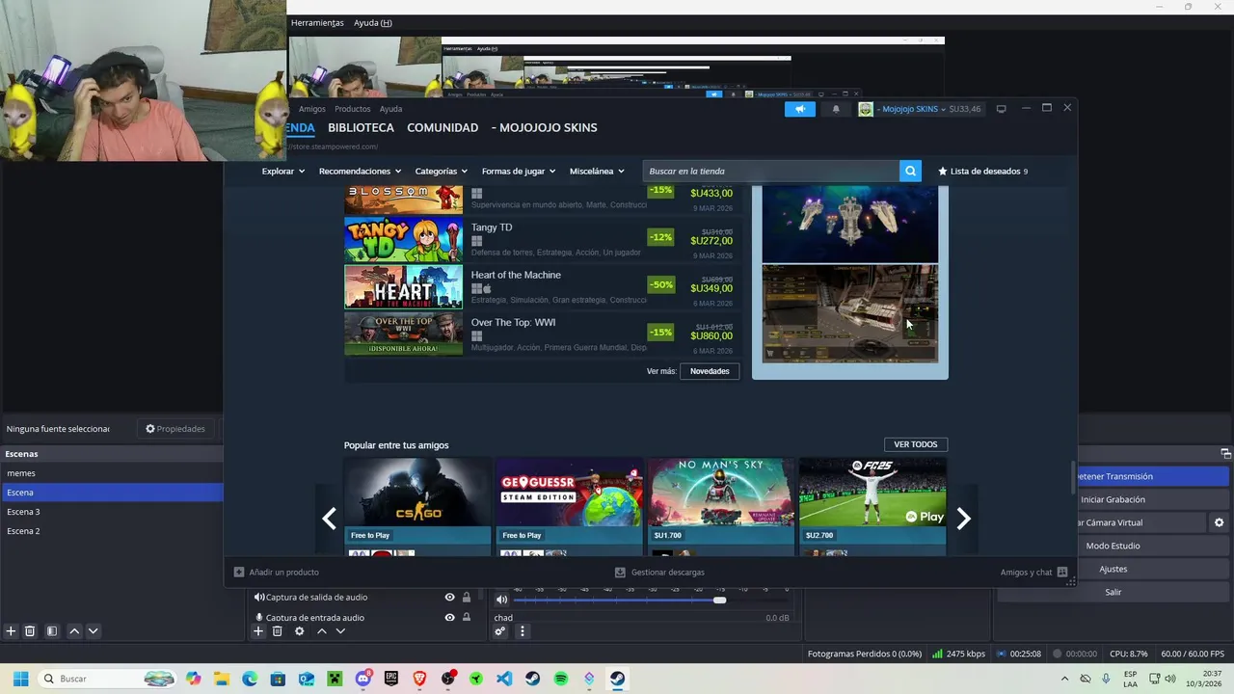Screen dimensions: 1234x694
Task: Open OBS Ayuda (H) menu
Action: click(372, 23)
